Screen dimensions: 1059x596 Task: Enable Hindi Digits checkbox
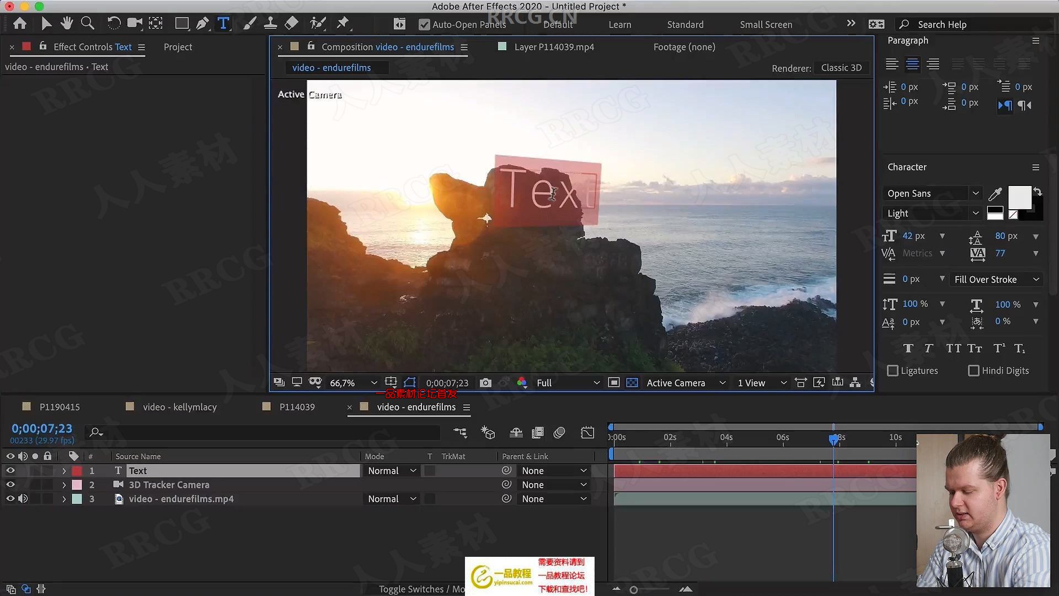972,370
